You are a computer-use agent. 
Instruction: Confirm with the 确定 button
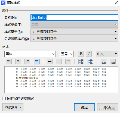84,107
